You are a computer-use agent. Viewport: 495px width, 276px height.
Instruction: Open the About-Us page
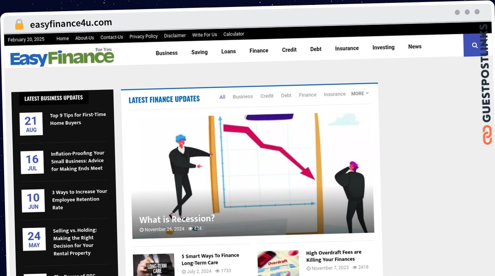[85, 38]
